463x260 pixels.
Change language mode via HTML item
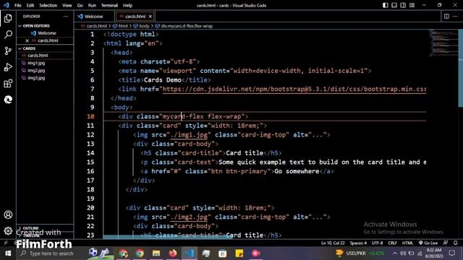point(407,243)
